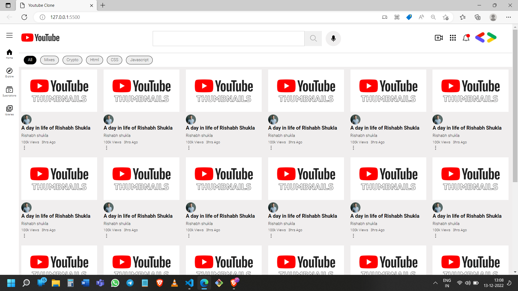Click the Rishabh Shukla channel avatar
Screen dimensions: 518x291
[26, 119]
